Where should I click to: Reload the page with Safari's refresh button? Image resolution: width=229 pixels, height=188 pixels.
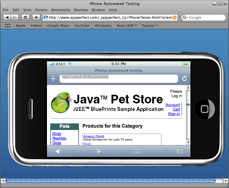coord(25,18)
